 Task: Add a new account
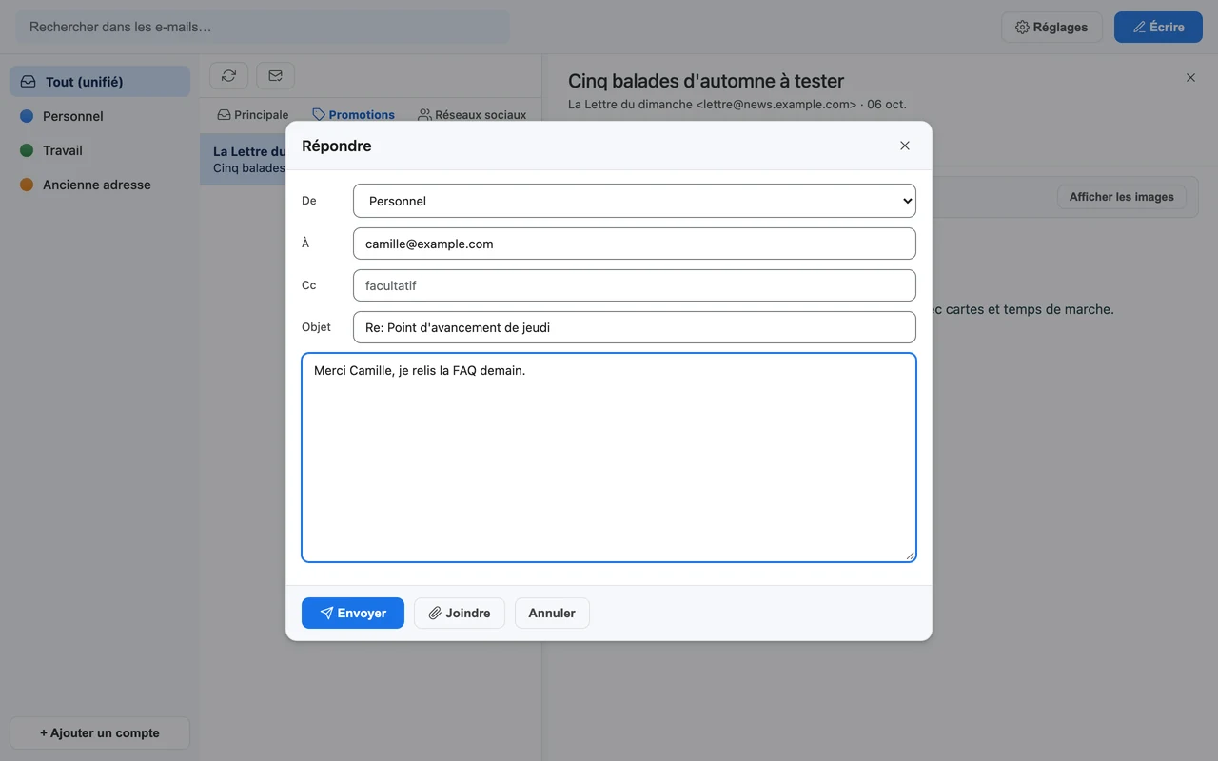[x=100, y=733]
